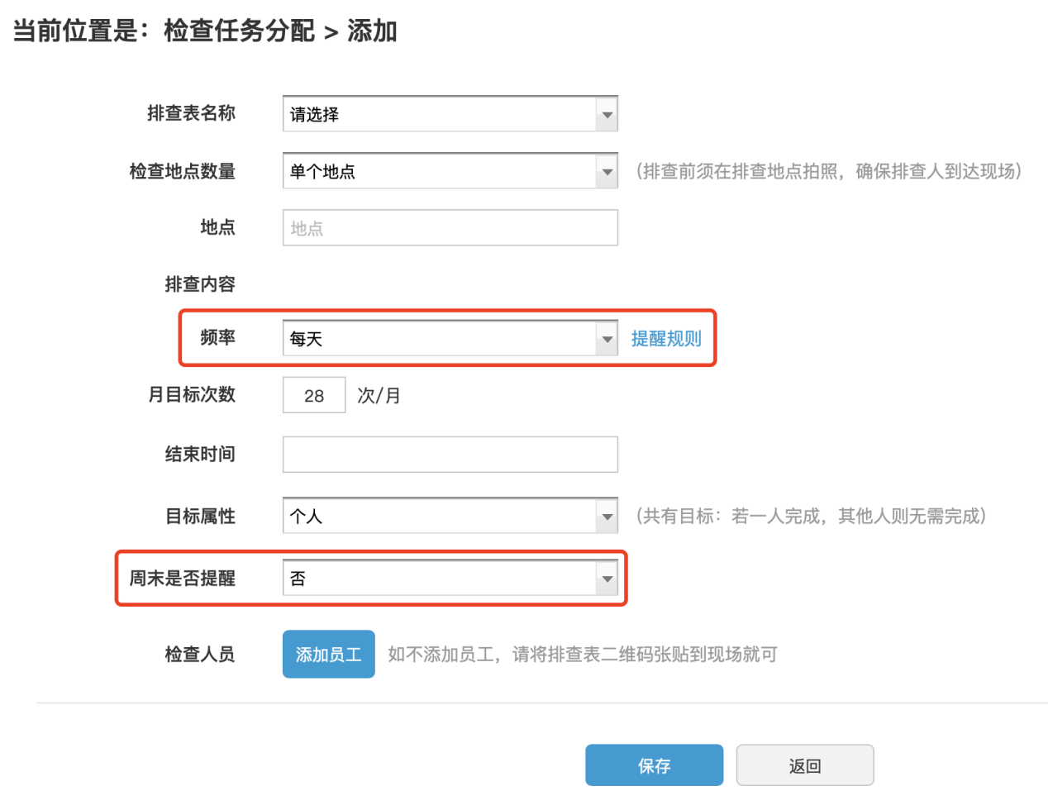Open the 周末是否提醒 select box showing 否
The height and width of the screenshot is (805, 1048).
tap(450, 579)
